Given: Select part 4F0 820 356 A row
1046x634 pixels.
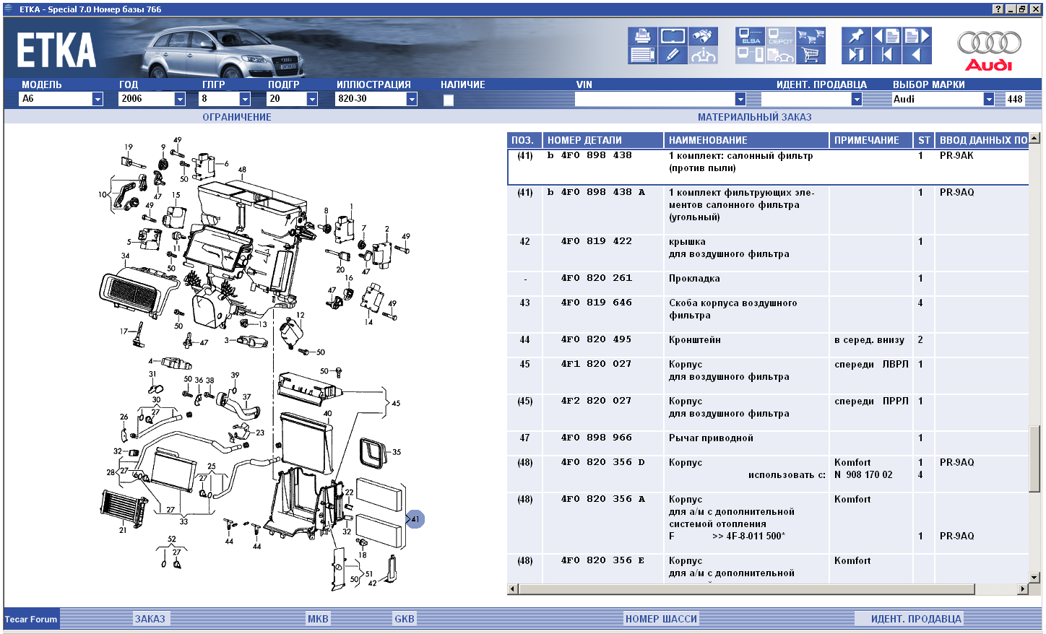Looking at the screenshot, I should [x=768, y=523].
